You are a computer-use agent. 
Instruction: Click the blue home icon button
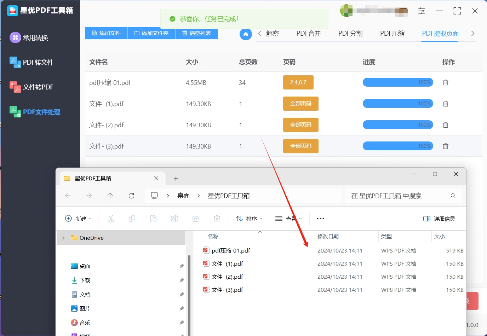click(246, 34)
